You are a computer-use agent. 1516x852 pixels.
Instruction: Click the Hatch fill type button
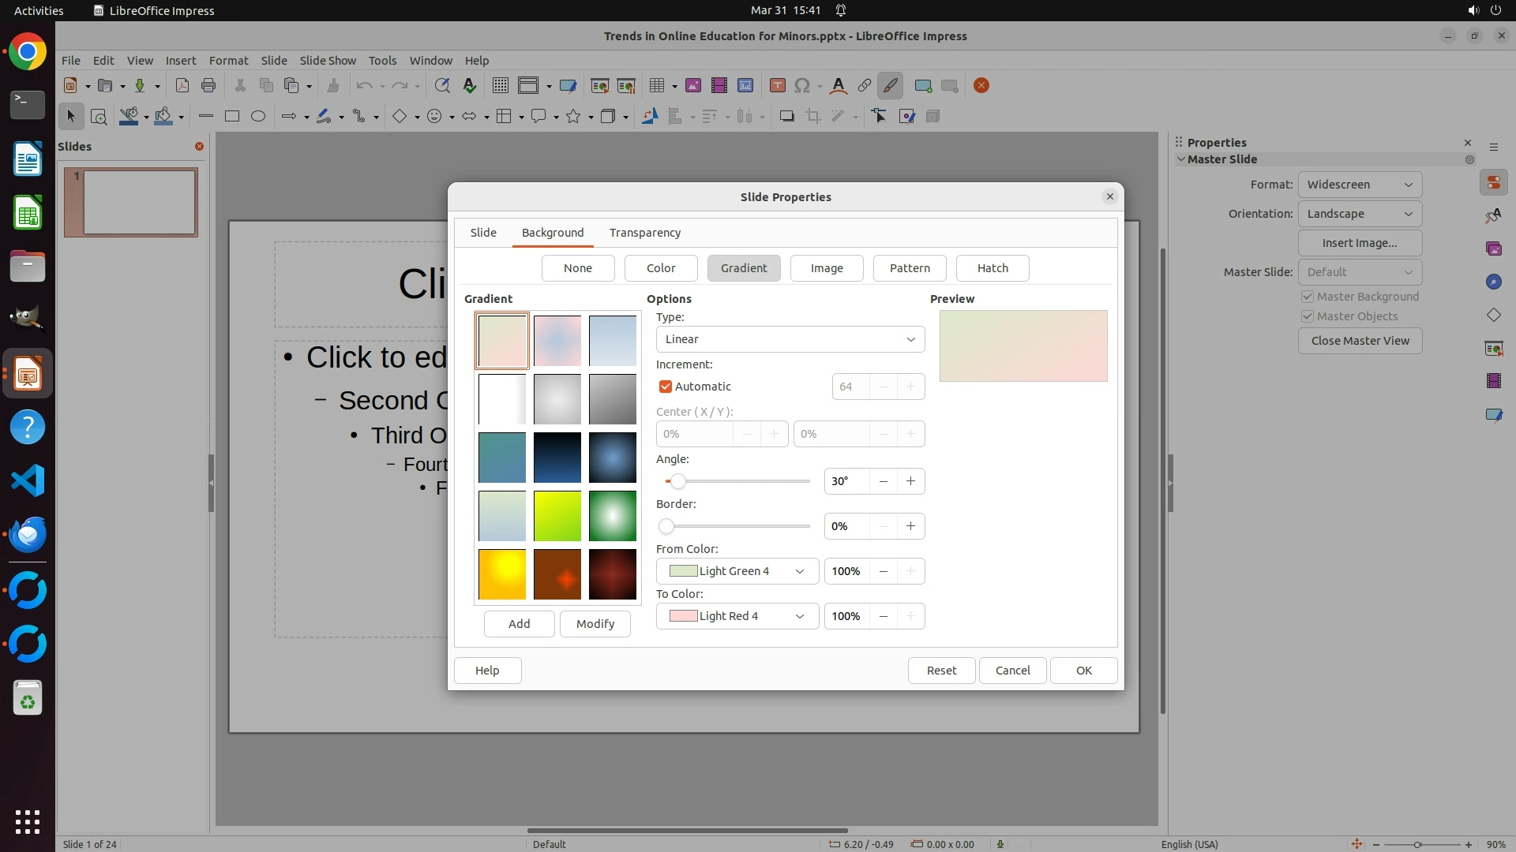coord(992,268)
